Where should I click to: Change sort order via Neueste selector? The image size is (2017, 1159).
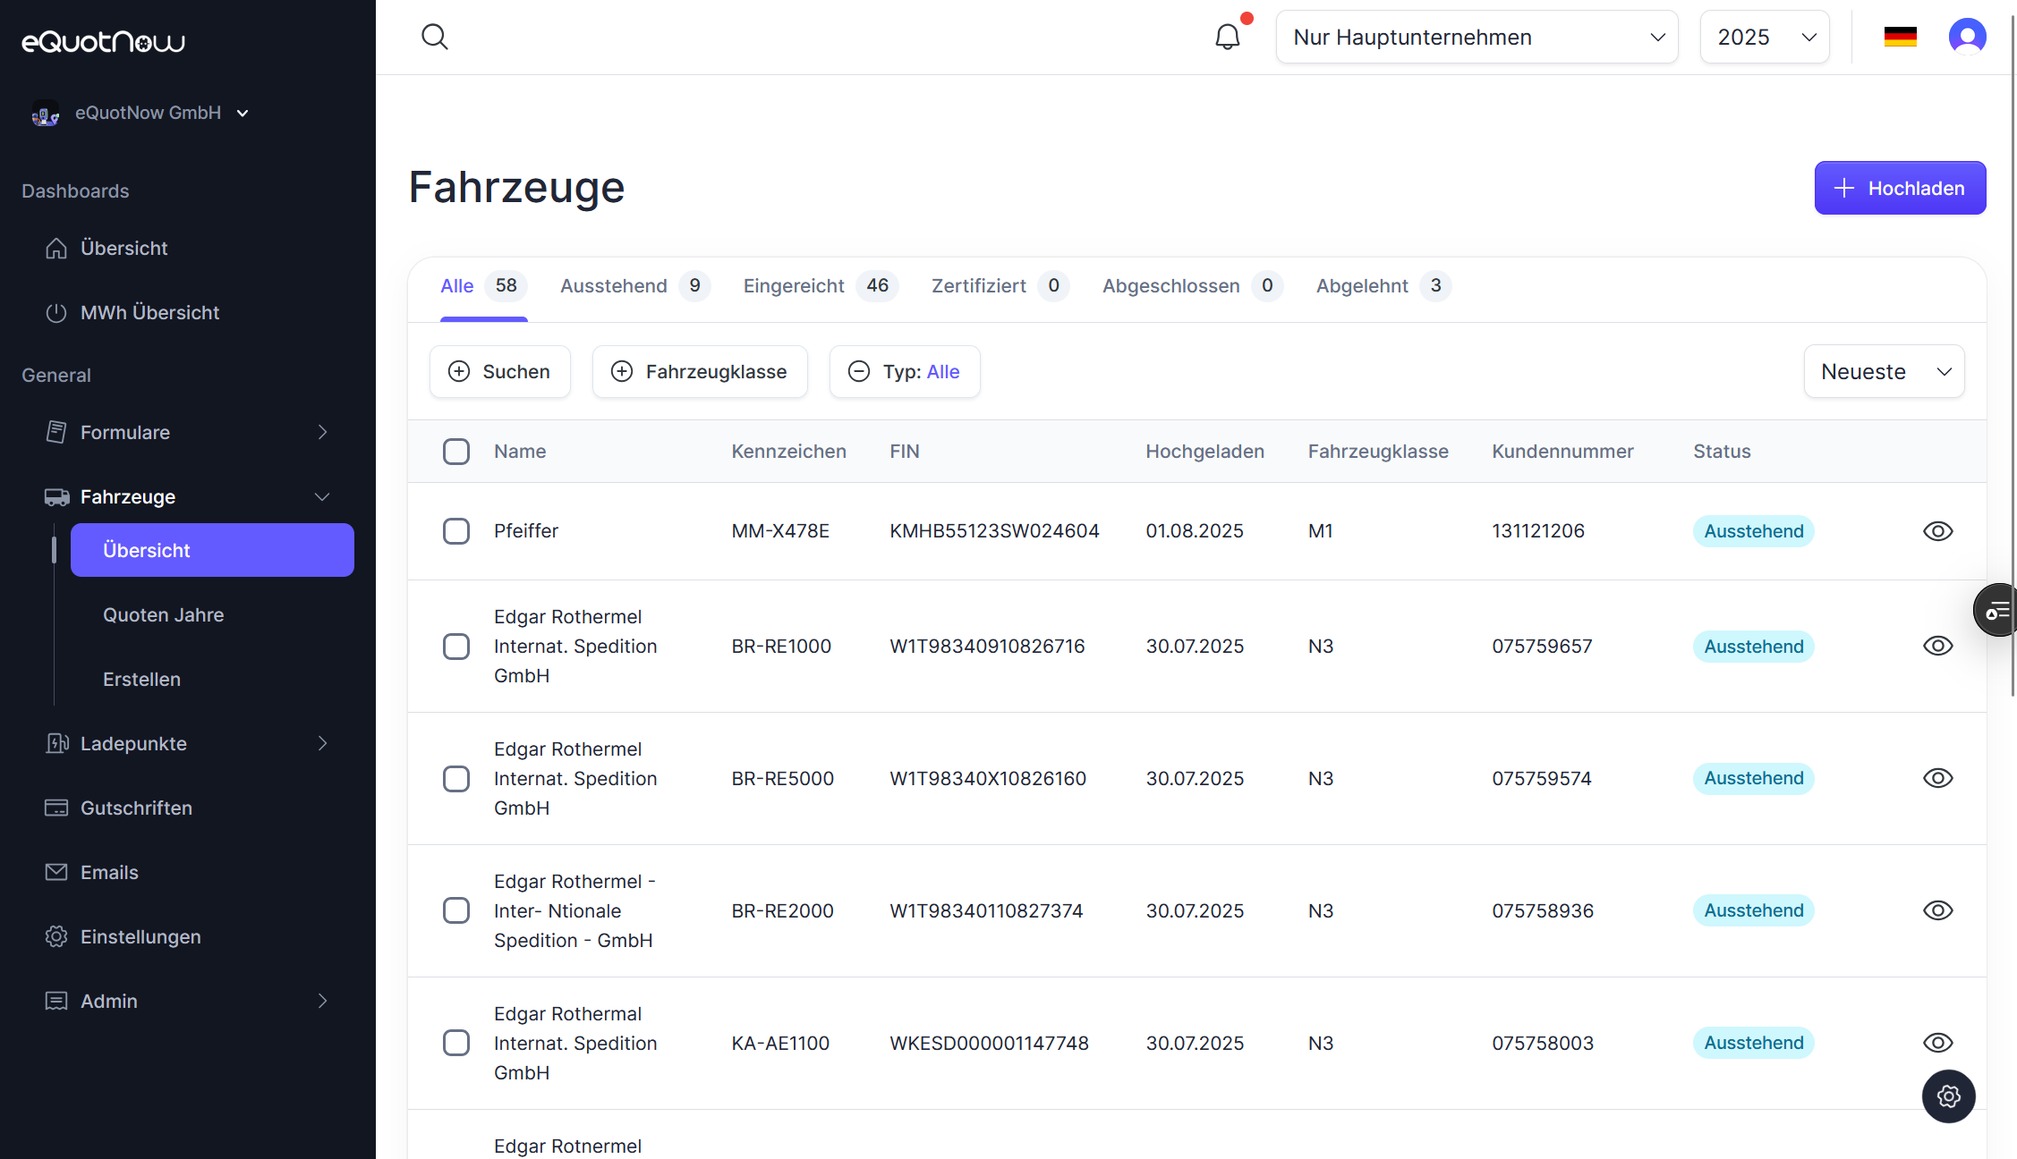[x=1884, y=371]
